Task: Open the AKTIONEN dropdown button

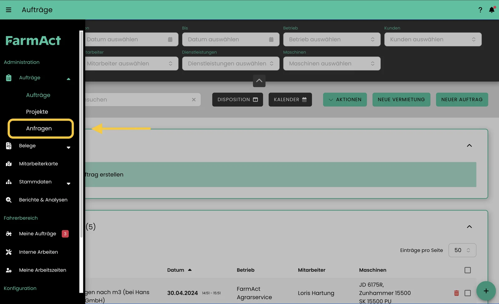Action: tap(345, 100)
